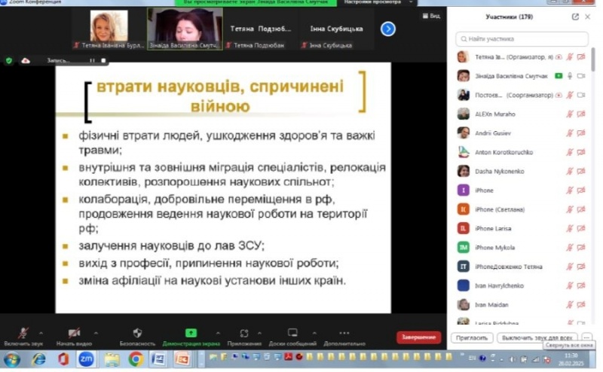Click the system tray volume icon

(x=513, y=359)
